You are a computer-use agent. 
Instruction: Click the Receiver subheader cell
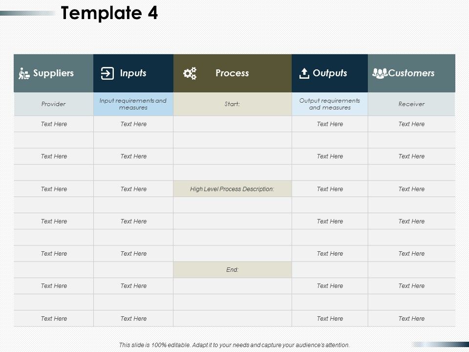[411, 104]
